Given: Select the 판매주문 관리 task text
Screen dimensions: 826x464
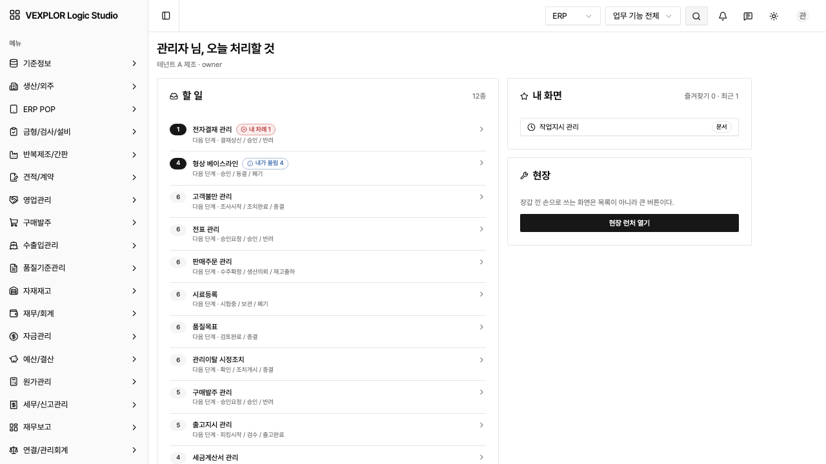Looking at the screenshot, I should click(x=212, y=262).
